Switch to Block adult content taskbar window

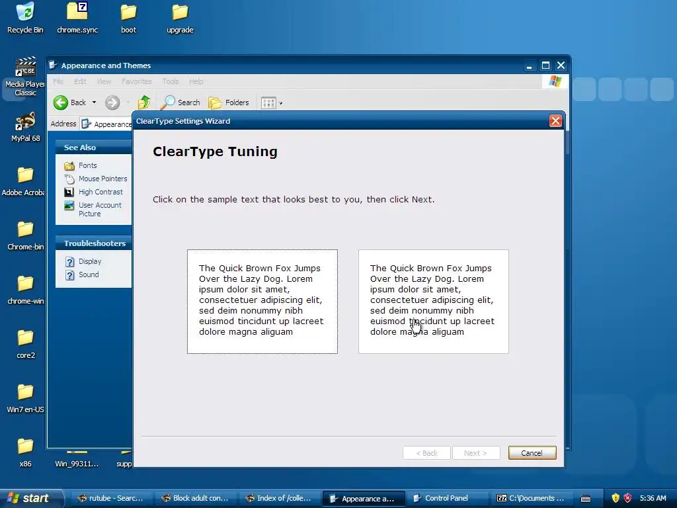[x=195, y=498]
